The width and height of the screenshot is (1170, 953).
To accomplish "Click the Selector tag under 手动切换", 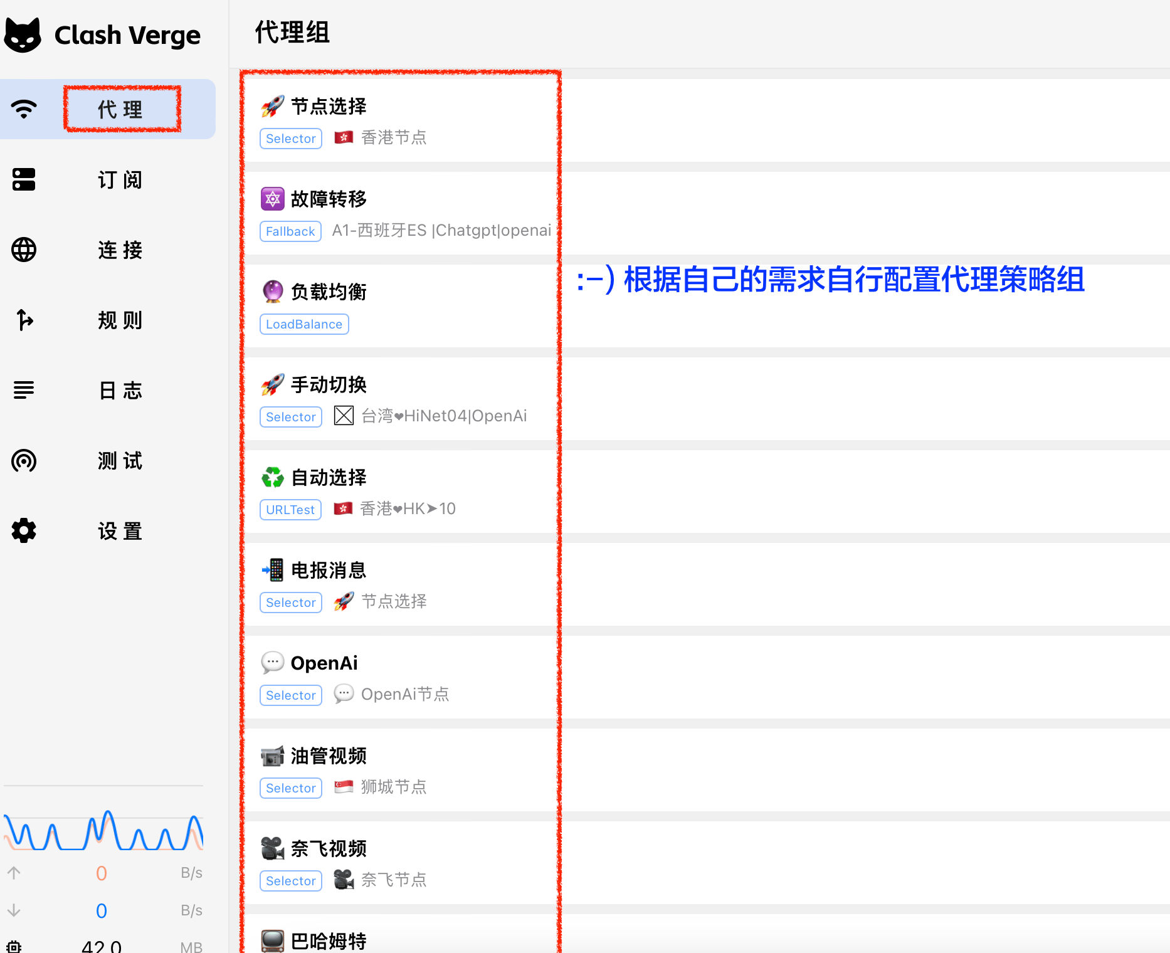I will (x=291, y=417).
